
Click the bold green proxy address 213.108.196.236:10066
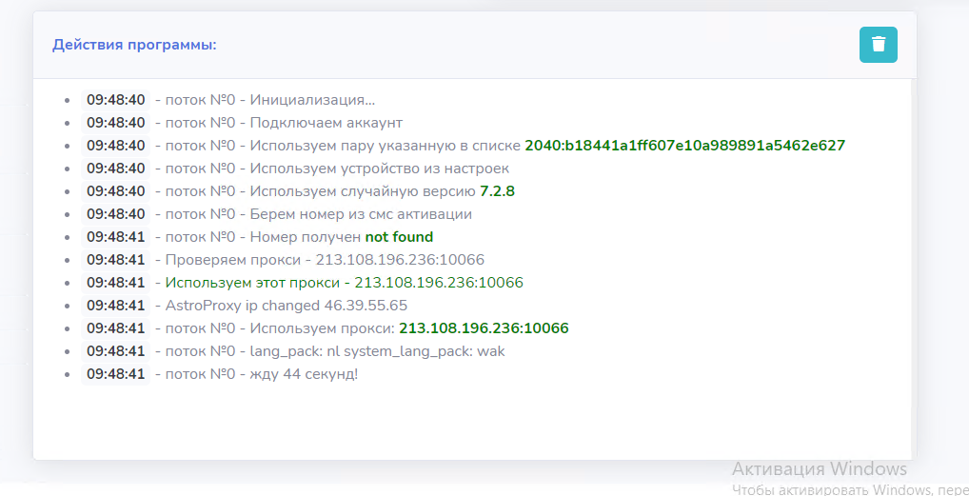pyautogui.click(x=484, y=328)
